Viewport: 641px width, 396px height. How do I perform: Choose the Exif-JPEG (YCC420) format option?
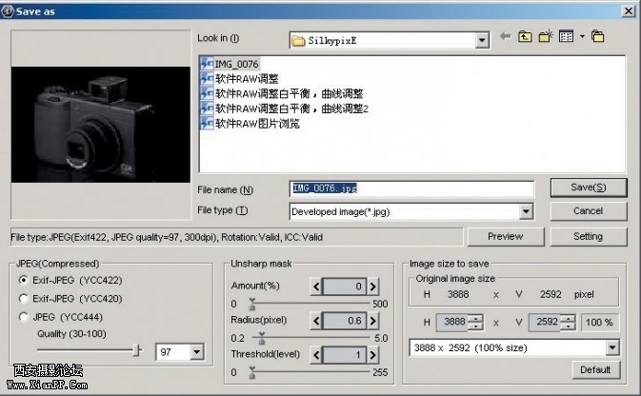pos(24,299)
